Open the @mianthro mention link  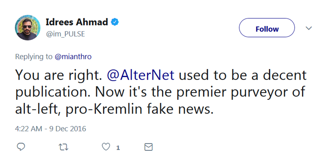coord(73,57)
